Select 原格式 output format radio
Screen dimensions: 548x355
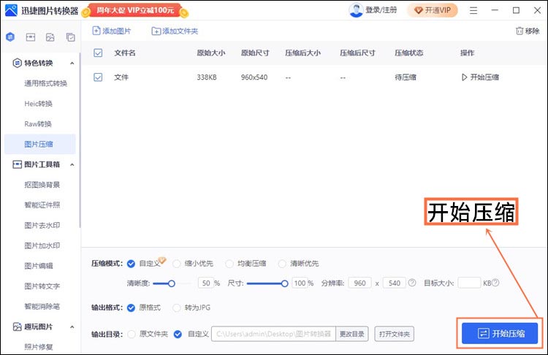(131, 308)
